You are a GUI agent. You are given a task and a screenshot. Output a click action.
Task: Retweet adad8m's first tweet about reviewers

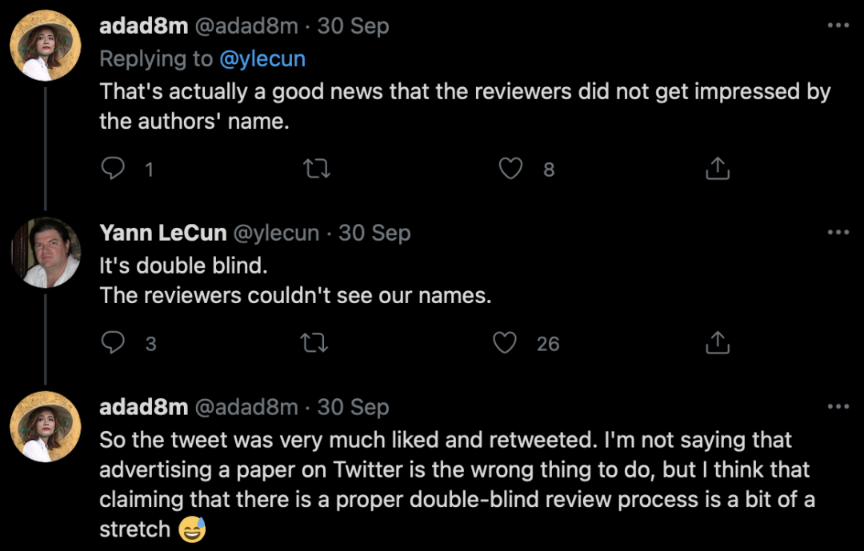coord(318,168)
